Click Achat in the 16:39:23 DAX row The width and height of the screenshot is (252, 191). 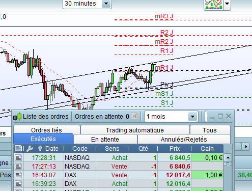click(x=120, y=184)
